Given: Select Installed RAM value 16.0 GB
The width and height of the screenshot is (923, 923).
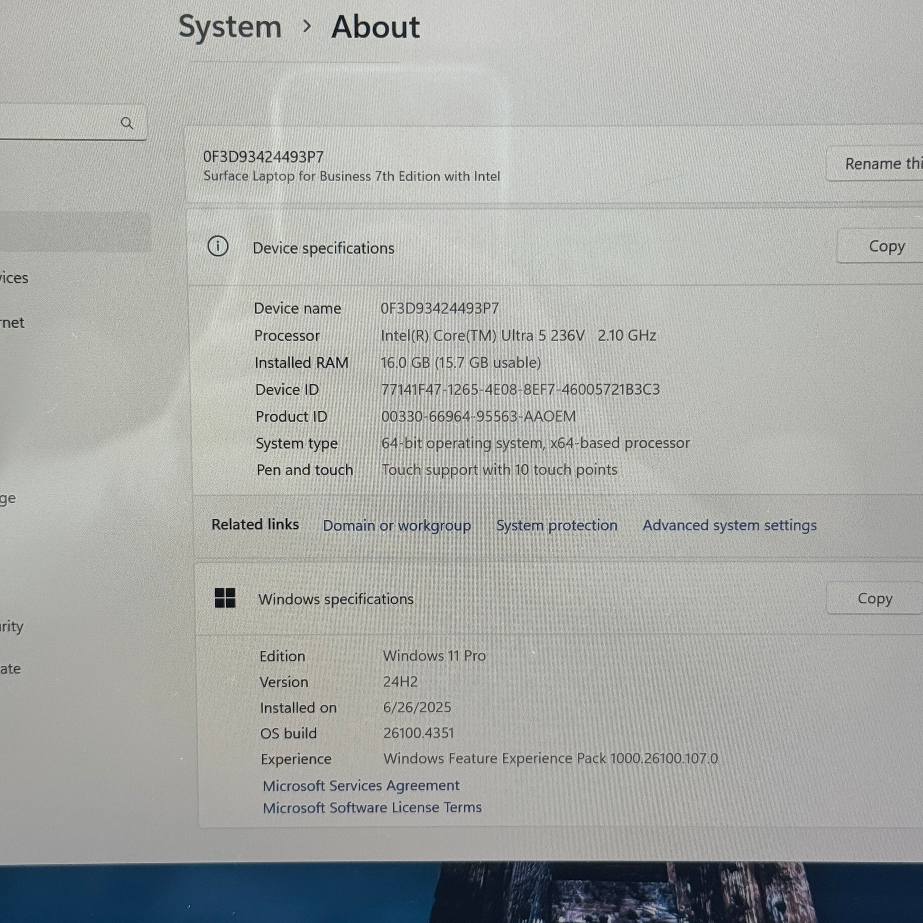Looking at the screenshot, I should 461,362.
